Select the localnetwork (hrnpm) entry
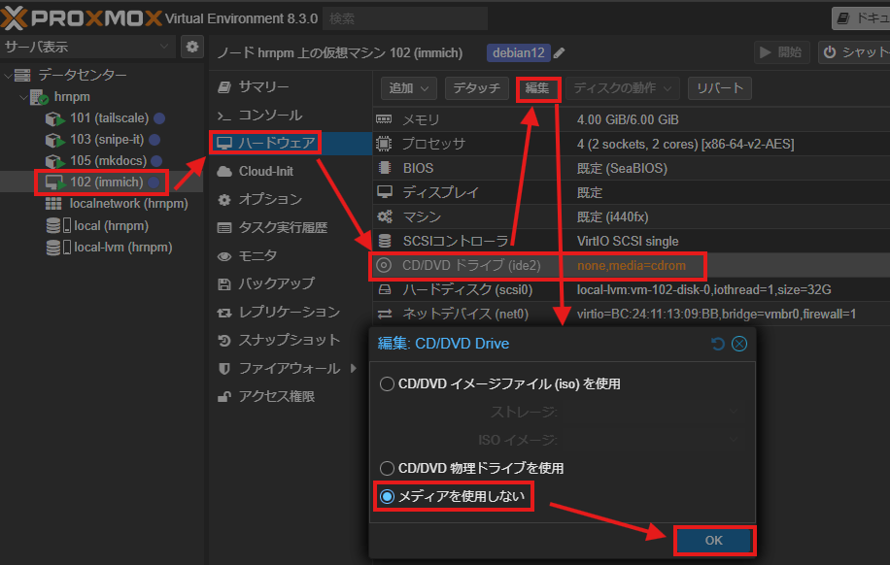 tap(128, 204)
